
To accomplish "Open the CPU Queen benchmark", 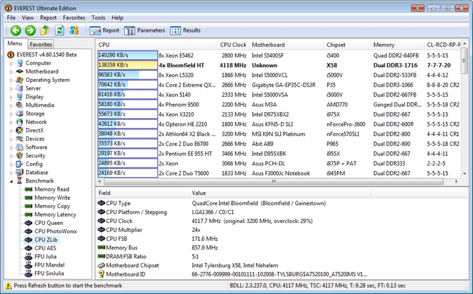I will pyautogui.click(x=49, y=223).
